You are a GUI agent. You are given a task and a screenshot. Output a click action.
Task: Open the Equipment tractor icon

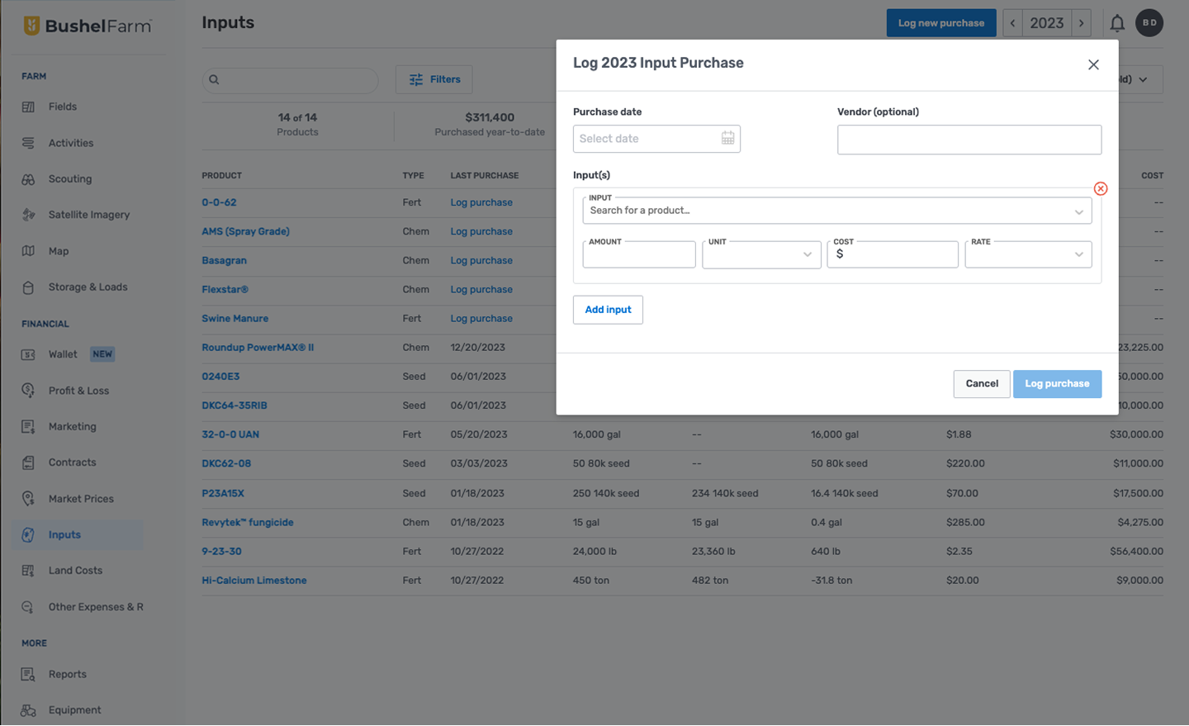[x=28, y=710]
